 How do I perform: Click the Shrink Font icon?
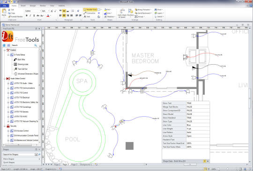[55, 11]
